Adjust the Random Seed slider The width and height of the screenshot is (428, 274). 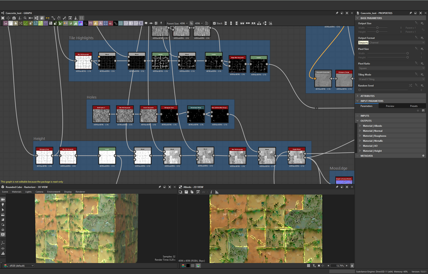pos(383,90)
